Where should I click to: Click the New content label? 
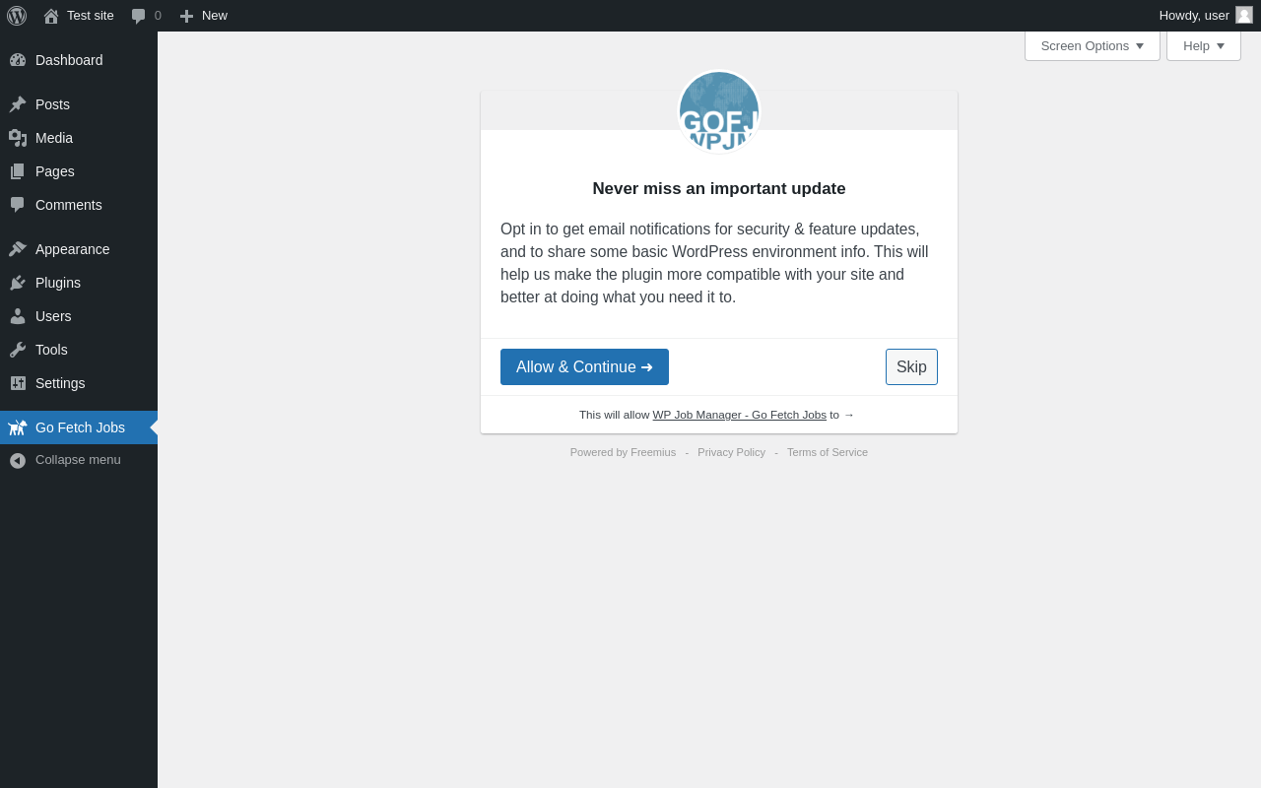tap(215, 16)
